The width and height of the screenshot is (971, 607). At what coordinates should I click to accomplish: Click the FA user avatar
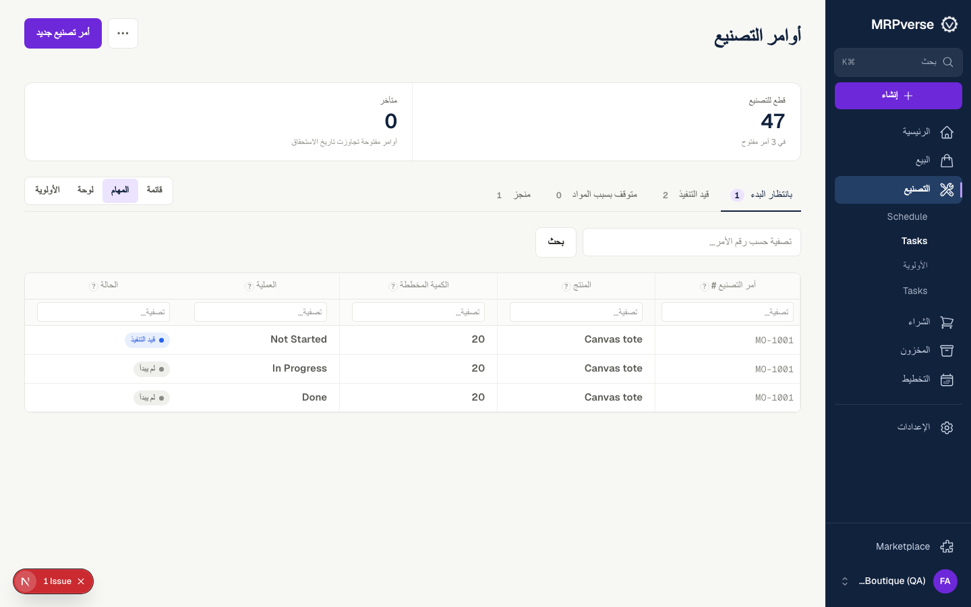point(945,581)
